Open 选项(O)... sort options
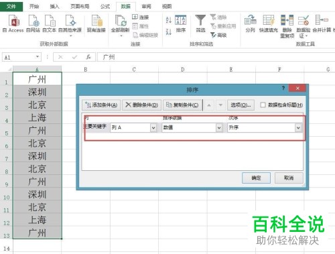The image size is (335, 254). [x=241, y=105]
